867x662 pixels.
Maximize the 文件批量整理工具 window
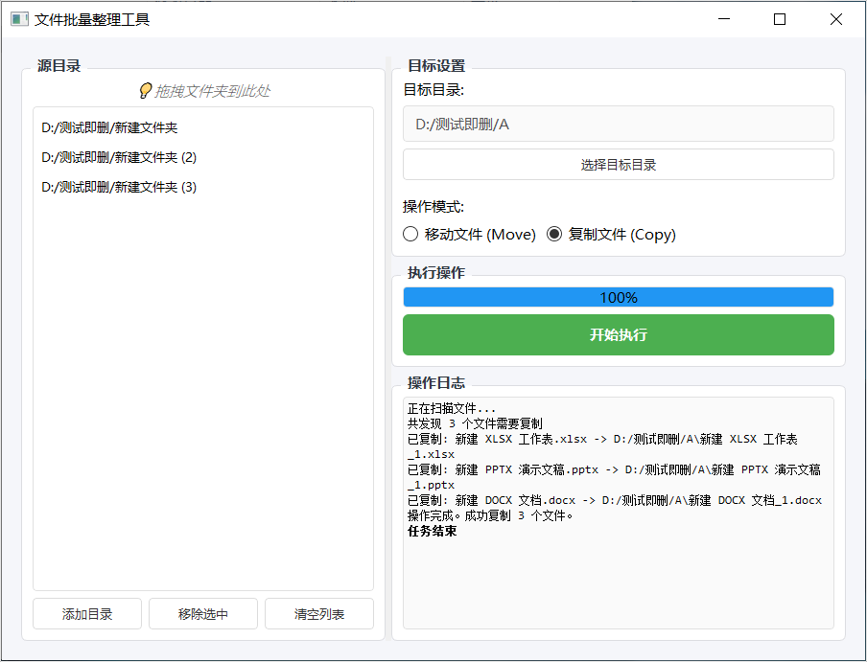pos(780,19)
